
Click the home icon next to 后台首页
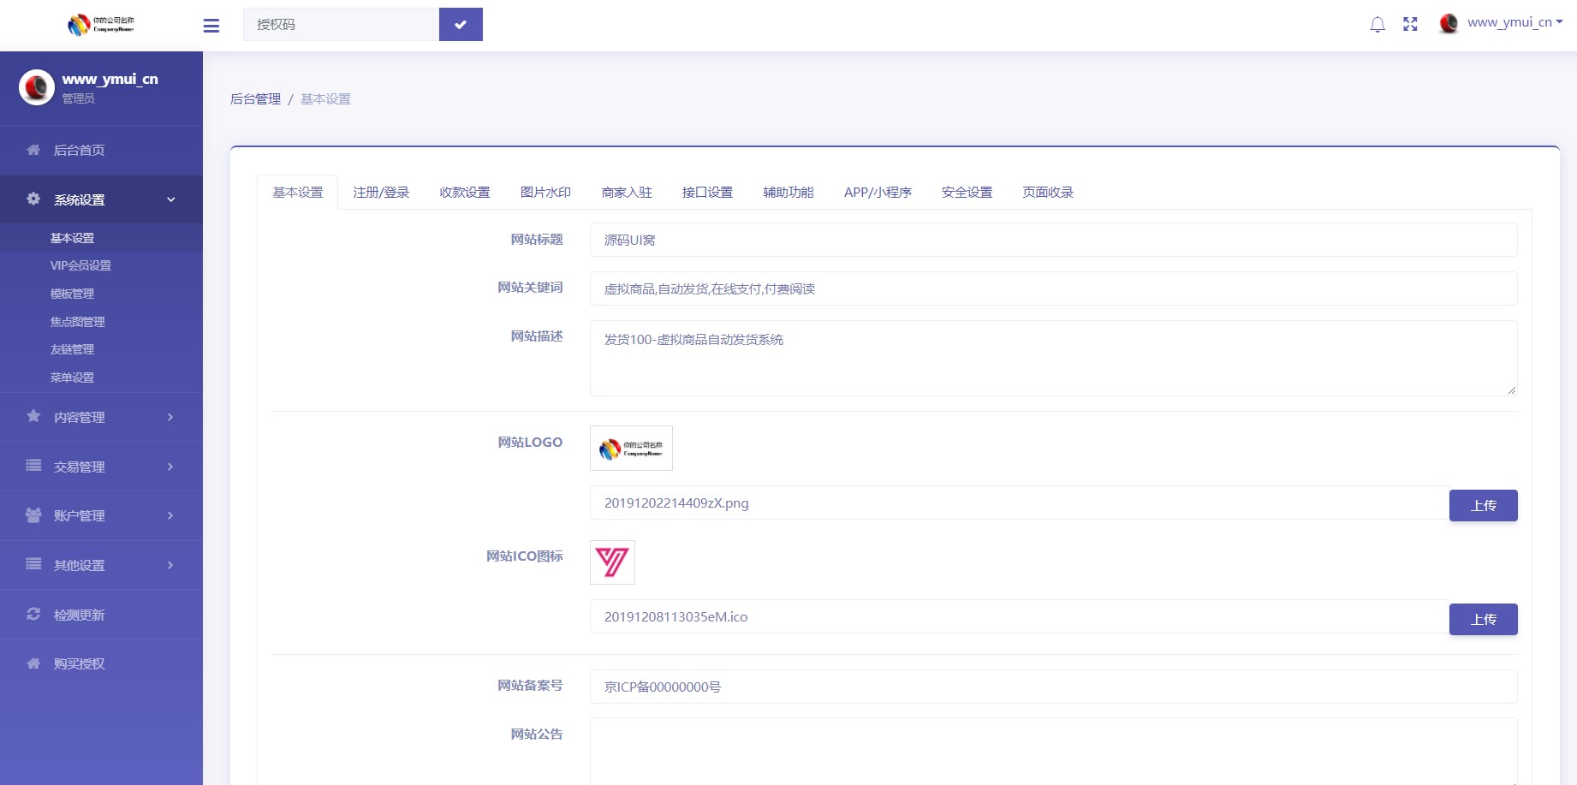(33, 150)
